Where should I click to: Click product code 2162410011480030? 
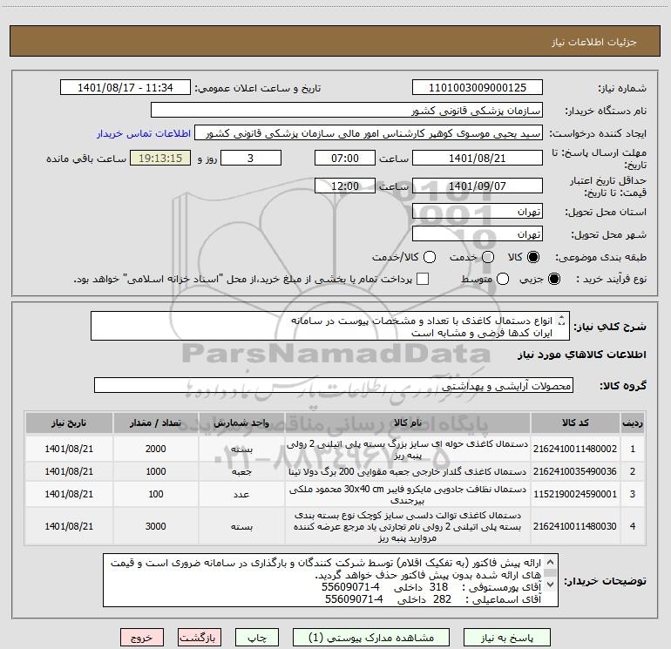575,526
